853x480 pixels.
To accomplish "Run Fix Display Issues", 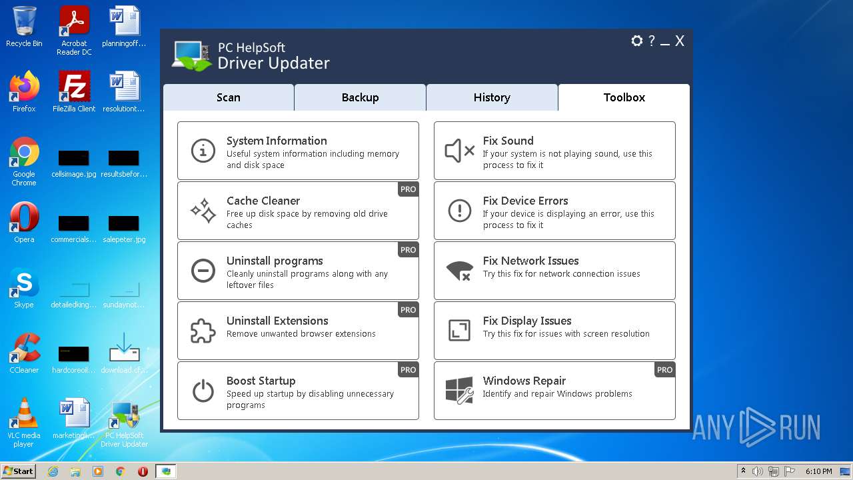I will coord(554,331).
